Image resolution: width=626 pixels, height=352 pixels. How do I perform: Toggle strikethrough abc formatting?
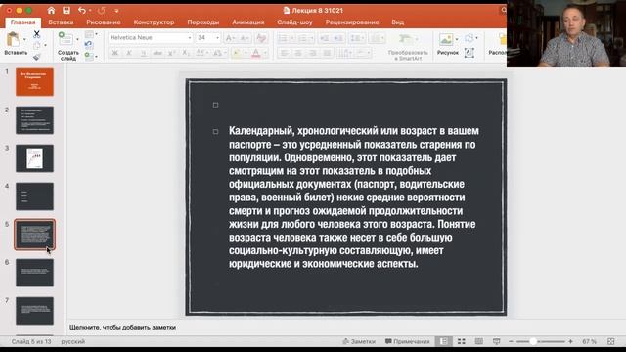tap(157, 53)
